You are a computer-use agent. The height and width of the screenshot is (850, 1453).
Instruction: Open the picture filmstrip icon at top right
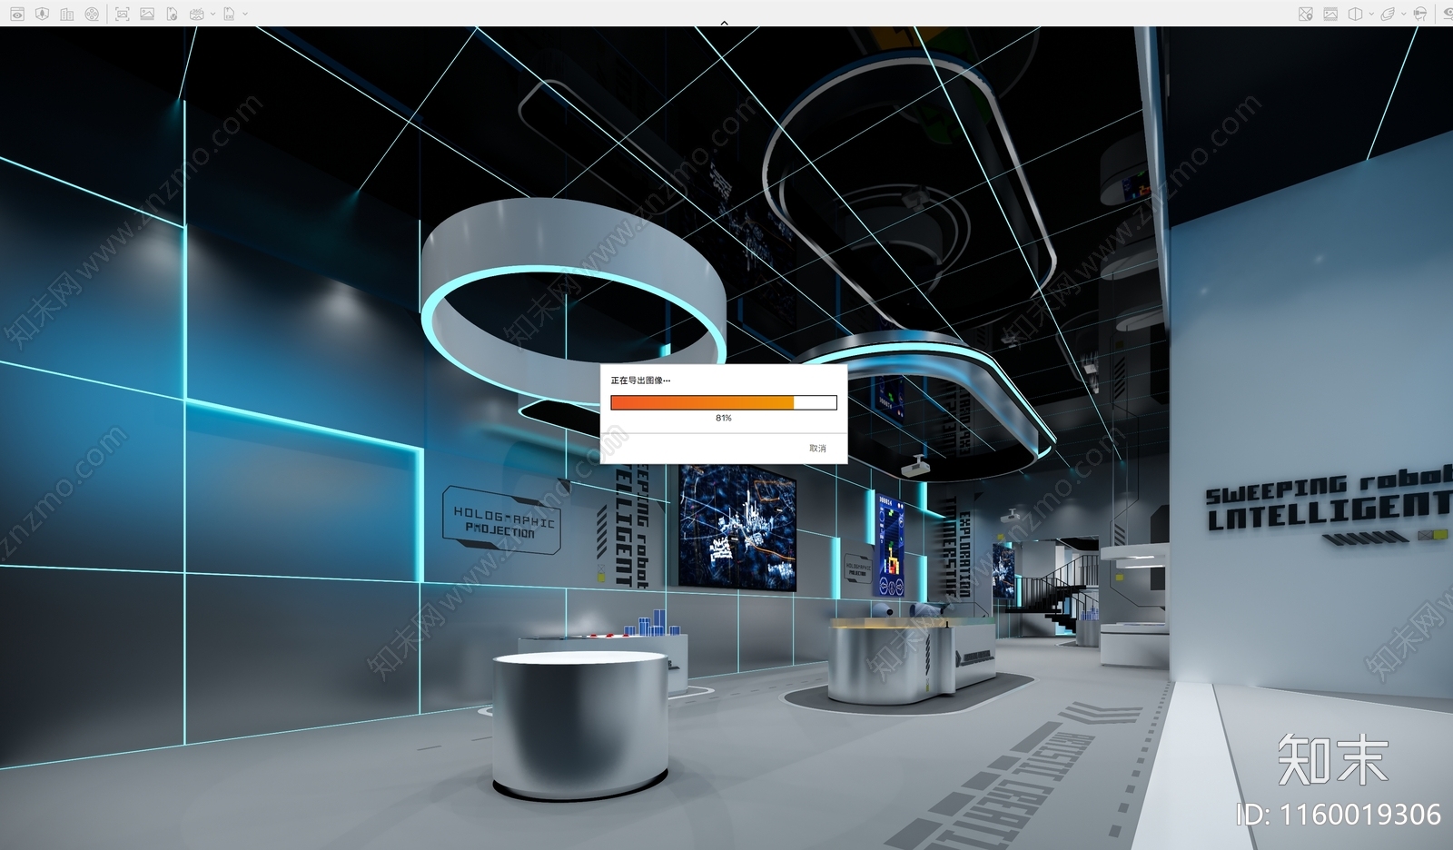tap(1329, 14)
